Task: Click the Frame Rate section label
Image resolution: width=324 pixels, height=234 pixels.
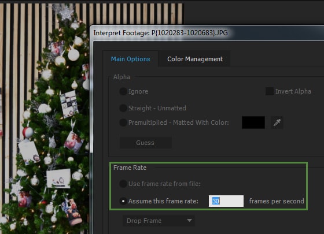Action: (x=130, y=168)
